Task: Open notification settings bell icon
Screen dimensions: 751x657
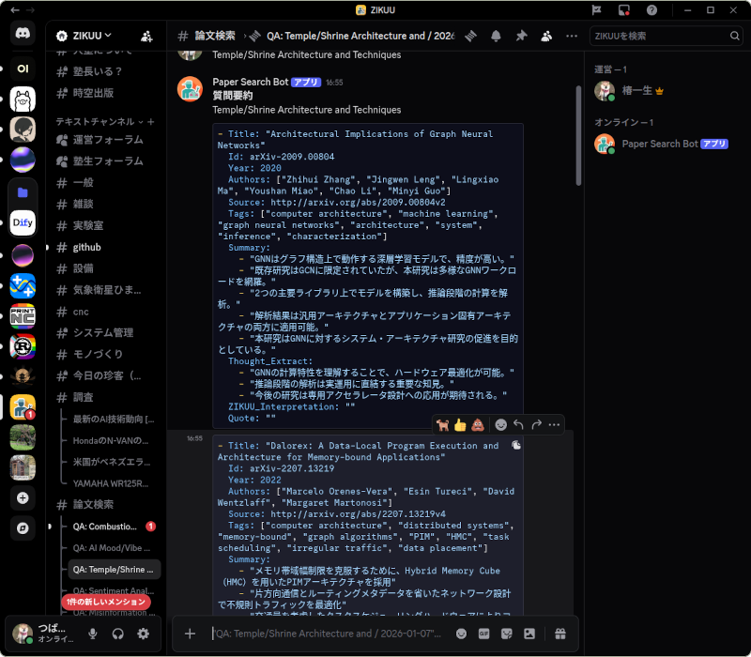Action: 496,36
